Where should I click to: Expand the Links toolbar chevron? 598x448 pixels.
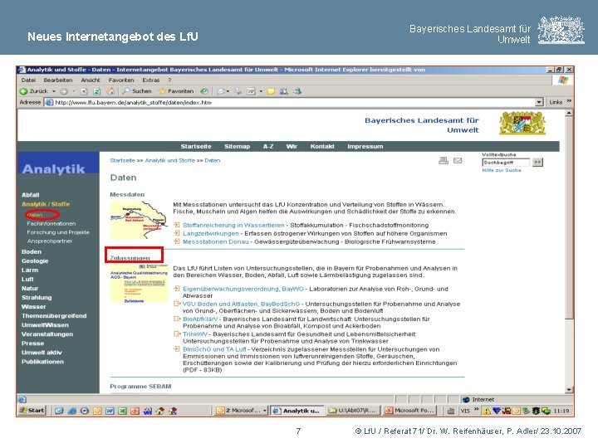pyautogui.click(x=569, y=101)
